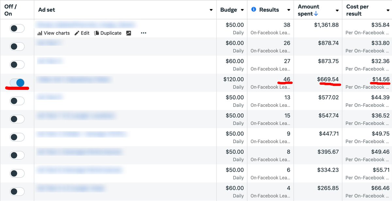Image resolution: width=392 pixels, height=201 pixels.
Task: Toggle on the ad set with $447.71 spent
Action: pyautogui.click(x=17, y=137)
